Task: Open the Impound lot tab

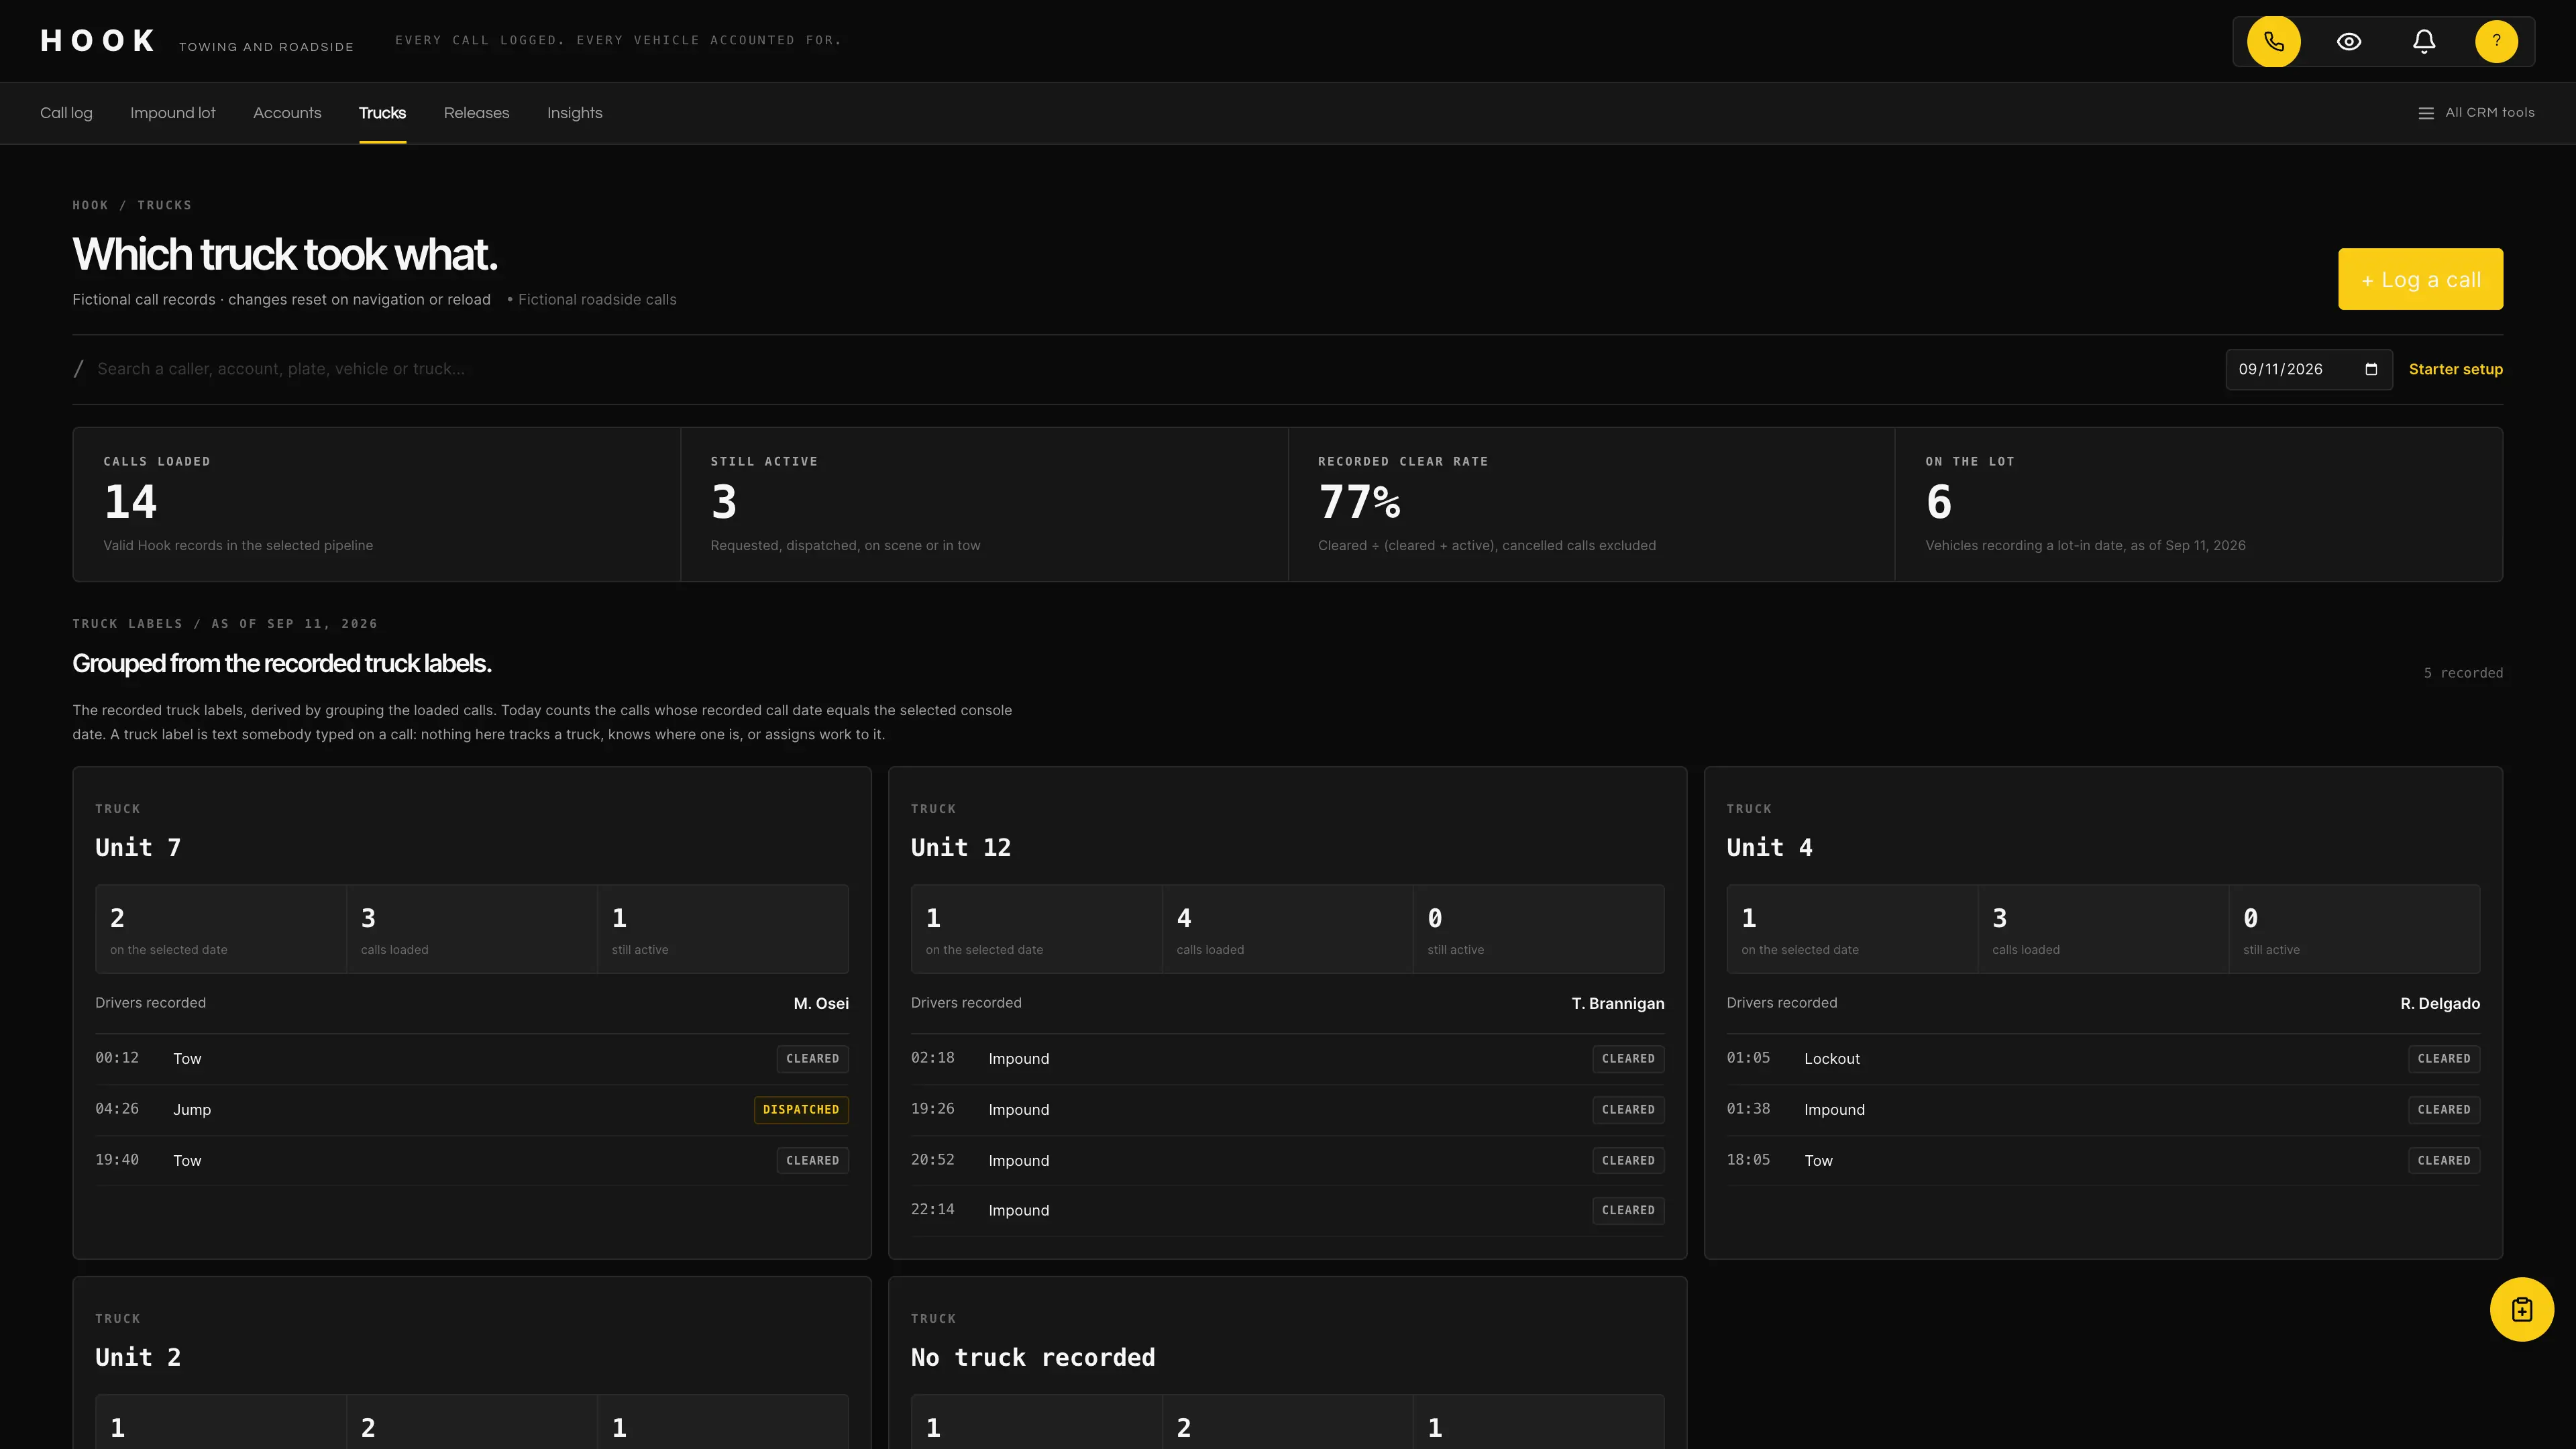Action: [x=173, y=113]
